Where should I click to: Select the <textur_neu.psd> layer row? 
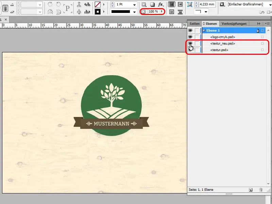click(234, 44)
